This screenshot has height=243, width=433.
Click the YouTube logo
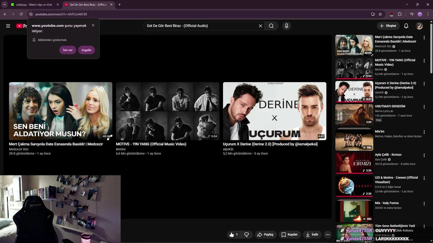[x=22, y=26]
